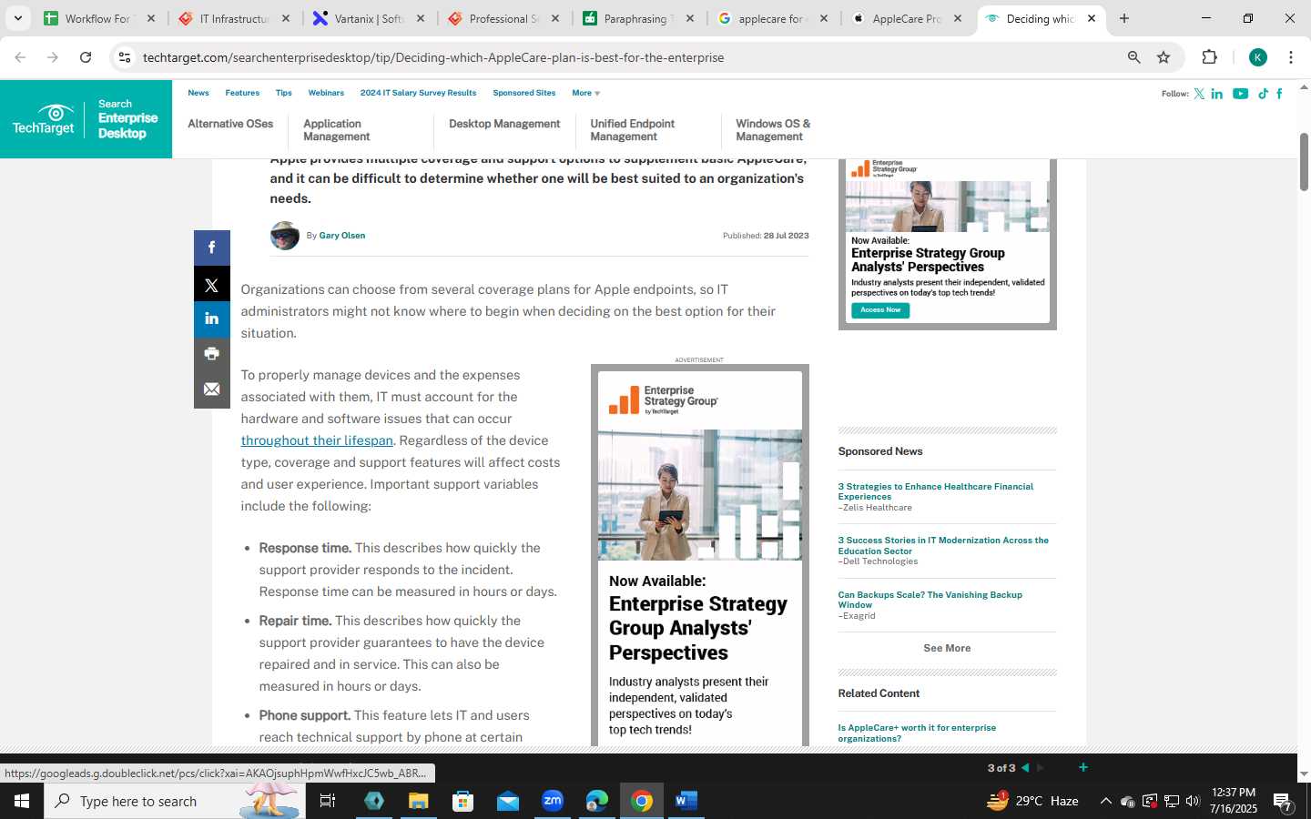The height and width of the screenshot is (819, 1311).
Task: Open Sponsored Sites nav link
Action: 524,93
